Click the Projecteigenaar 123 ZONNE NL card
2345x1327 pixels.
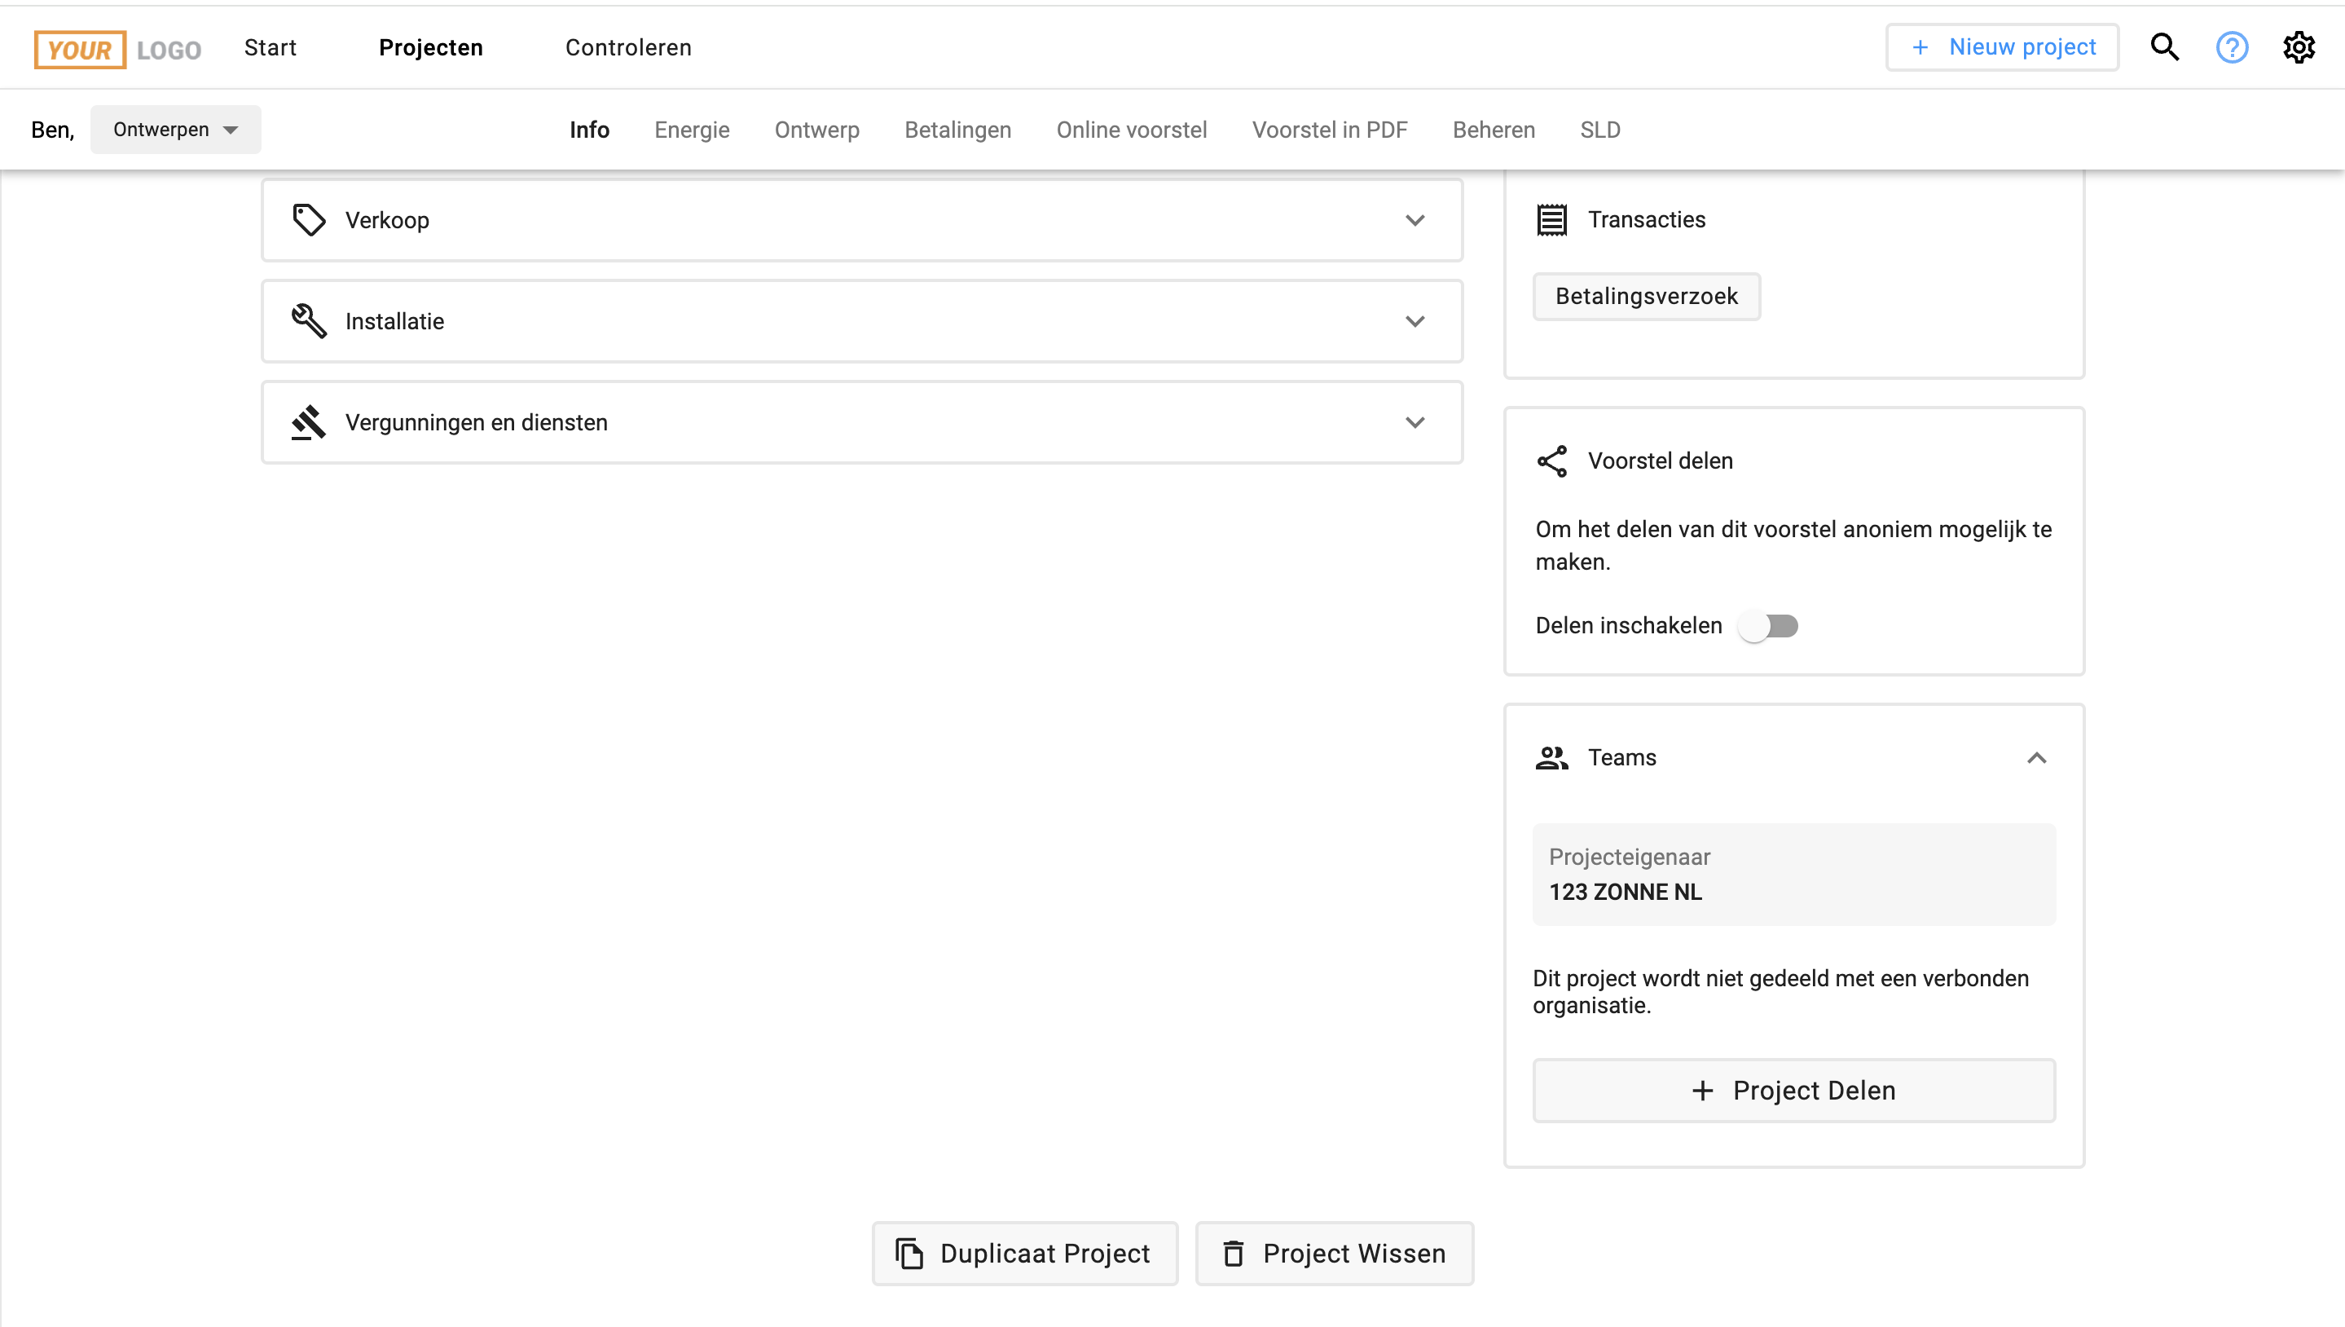pyautogui.click(x=1795, y=875)
